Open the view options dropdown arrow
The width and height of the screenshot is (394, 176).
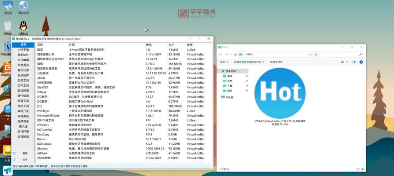click(x=347, y=62)
